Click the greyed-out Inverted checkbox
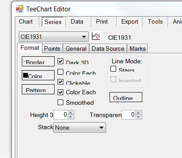This screenshot has width=182, height=158. pyautogui.click(x=113, y=79)
